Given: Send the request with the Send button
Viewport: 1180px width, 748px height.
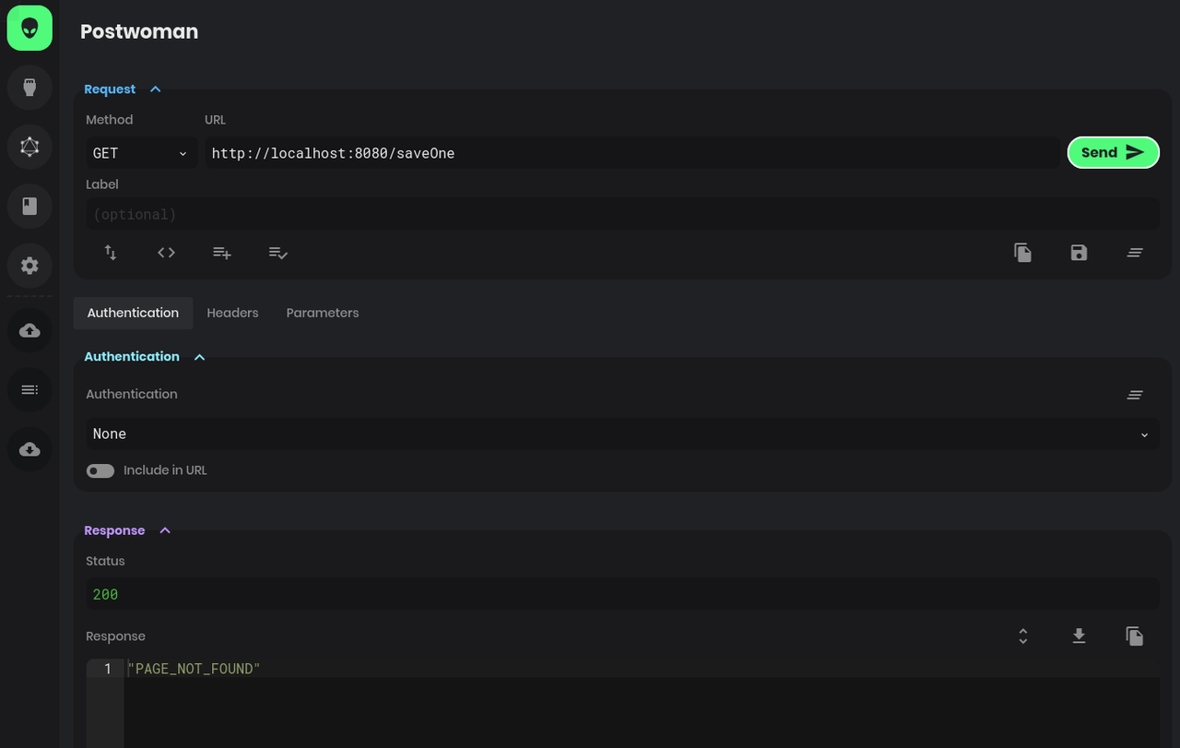Looking at the screenshot, I should coord(1113,153).
